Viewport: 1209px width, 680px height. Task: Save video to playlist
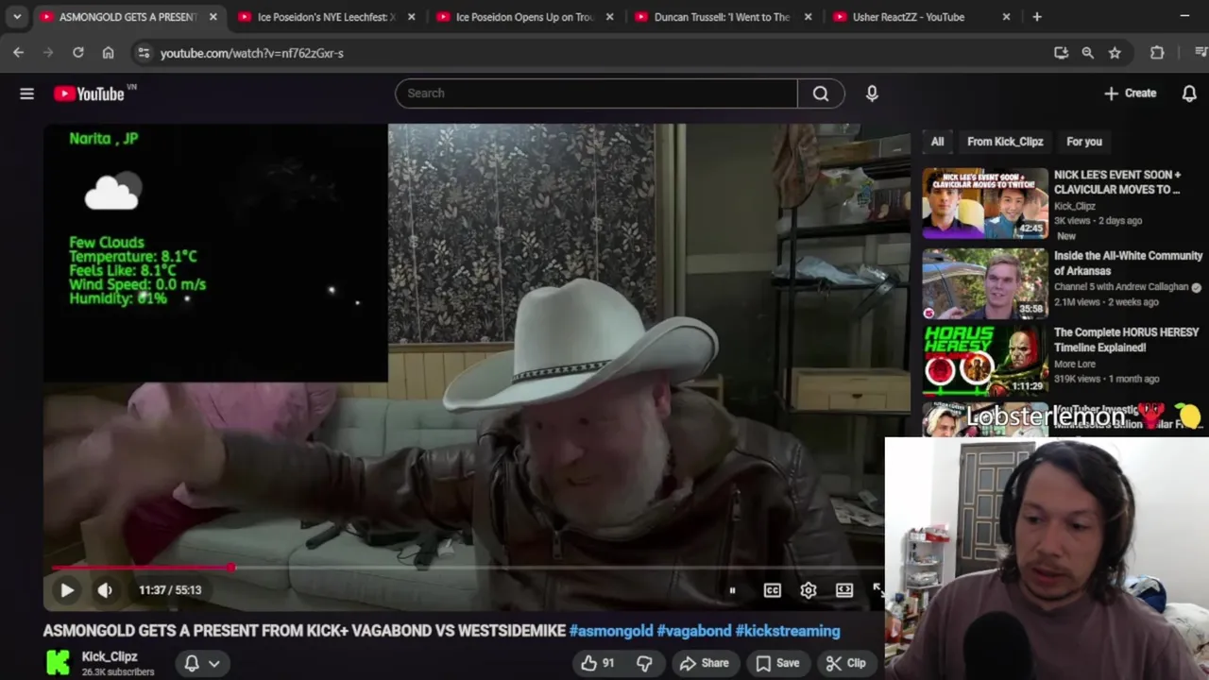point(777,663)
